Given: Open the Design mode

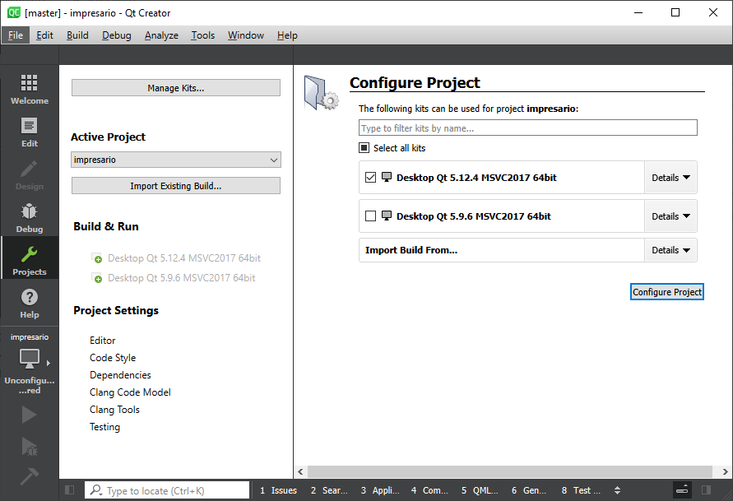Looking at the screenshot, I should (x=29, y=175).
